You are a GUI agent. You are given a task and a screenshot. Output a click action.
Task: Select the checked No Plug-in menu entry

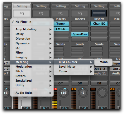[32, 22]
